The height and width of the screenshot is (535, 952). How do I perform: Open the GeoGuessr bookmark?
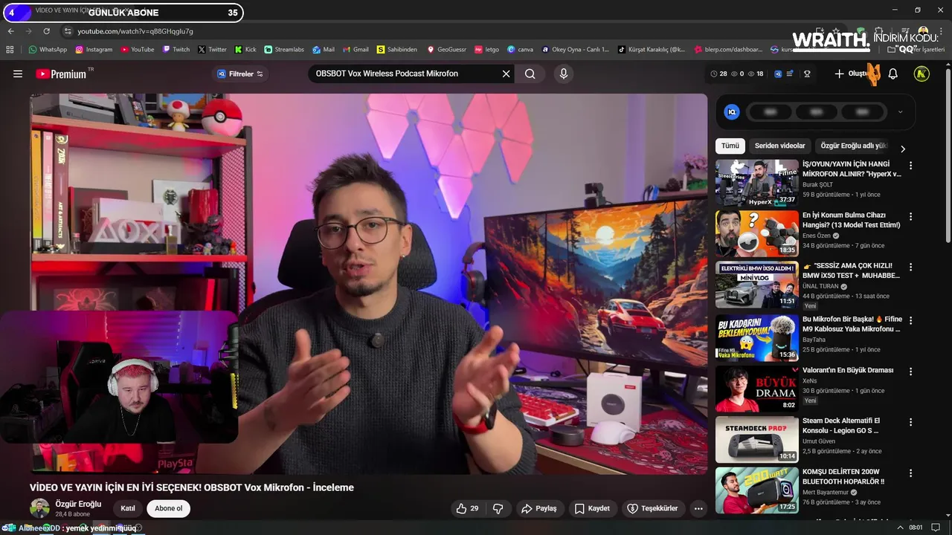(446, 50)
